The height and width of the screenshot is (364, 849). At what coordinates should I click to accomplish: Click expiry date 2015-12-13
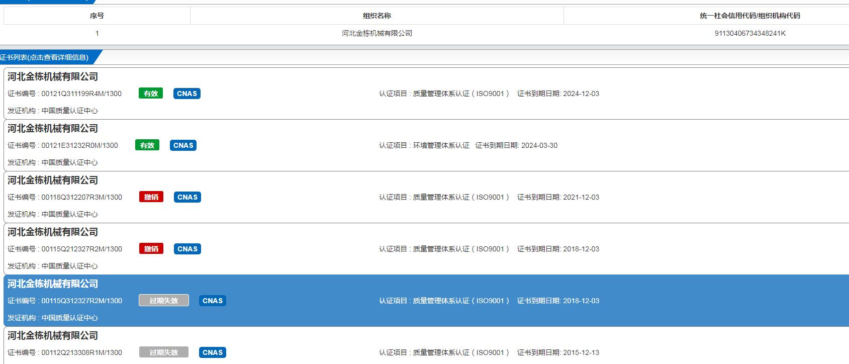tap(581, 352)
